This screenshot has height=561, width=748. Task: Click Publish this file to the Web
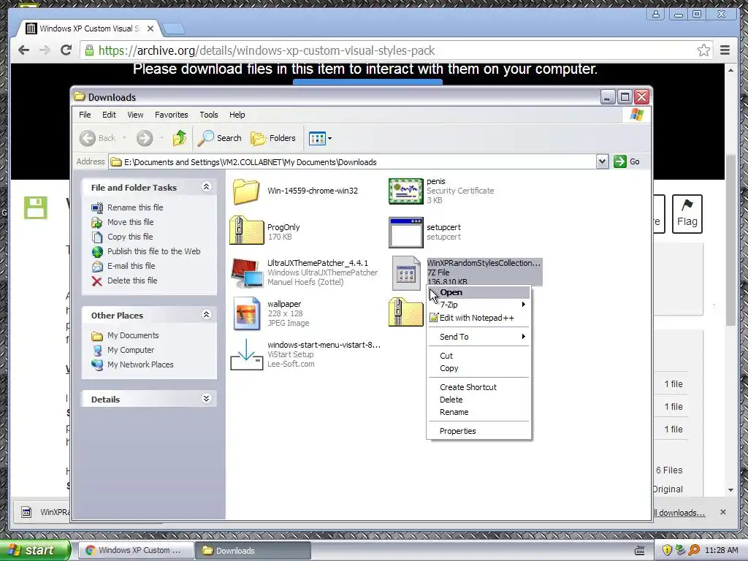click(x=146, y=251)
